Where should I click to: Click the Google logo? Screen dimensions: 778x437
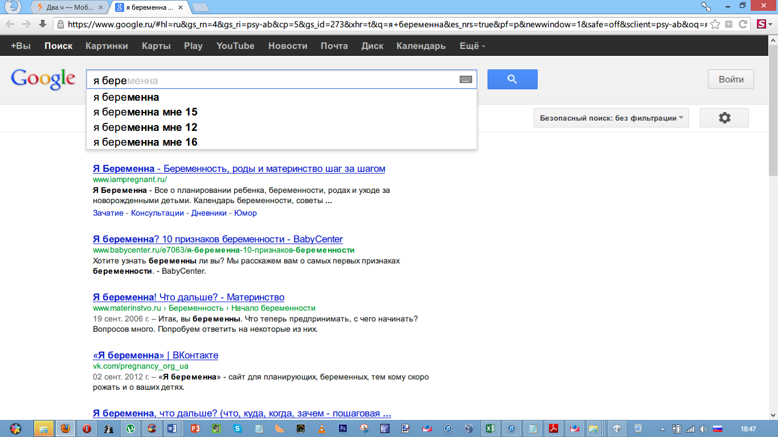[x=43, y=79]
